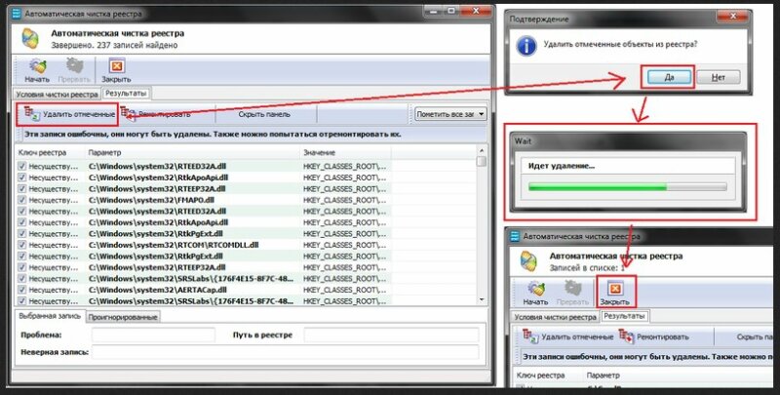Click Закрыть icon in Записей в списке window
This screenshot has height=395, width=780.
(x=615, y=293)
